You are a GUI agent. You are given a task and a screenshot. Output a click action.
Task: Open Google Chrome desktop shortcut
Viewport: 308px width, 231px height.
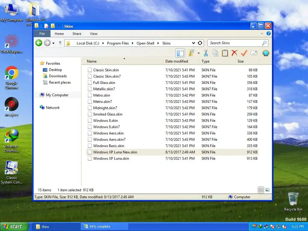click(12, 78)
